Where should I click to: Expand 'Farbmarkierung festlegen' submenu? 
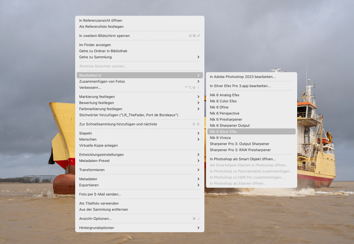tap(139, 109)
